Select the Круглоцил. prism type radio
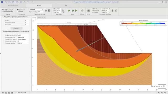The height and width of the screenshot is (94, 168). [x=18, y=10]
